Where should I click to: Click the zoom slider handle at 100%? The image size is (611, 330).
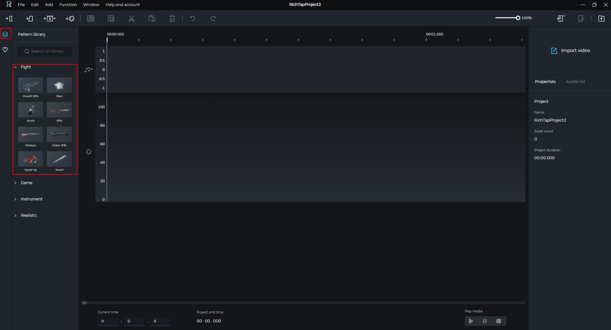click(x=518, y=18)
